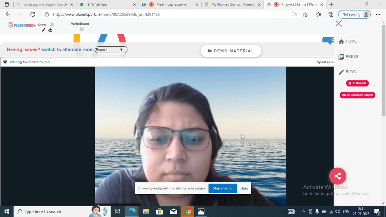Open the notification center
Image resolution: width=386 pixels, height=217 pixels.
coord(378,211)
